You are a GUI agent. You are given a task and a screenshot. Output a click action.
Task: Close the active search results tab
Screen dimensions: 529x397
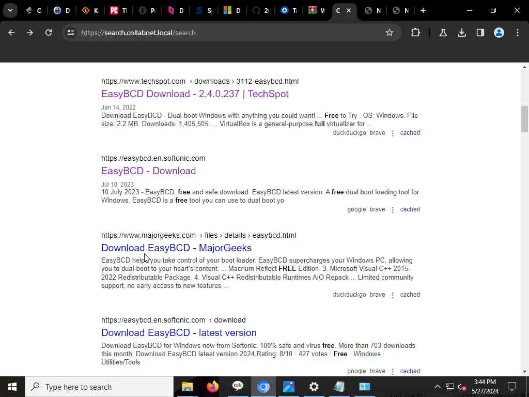349,10
